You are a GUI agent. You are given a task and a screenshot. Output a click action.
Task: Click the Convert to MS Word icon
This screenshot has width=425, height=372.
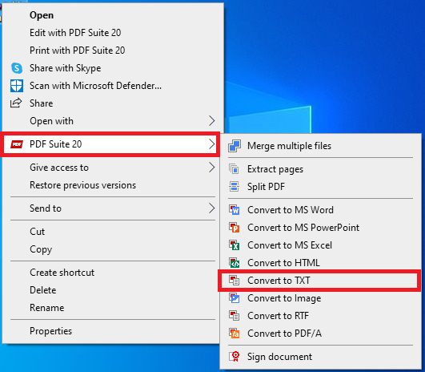pos(235,209)
